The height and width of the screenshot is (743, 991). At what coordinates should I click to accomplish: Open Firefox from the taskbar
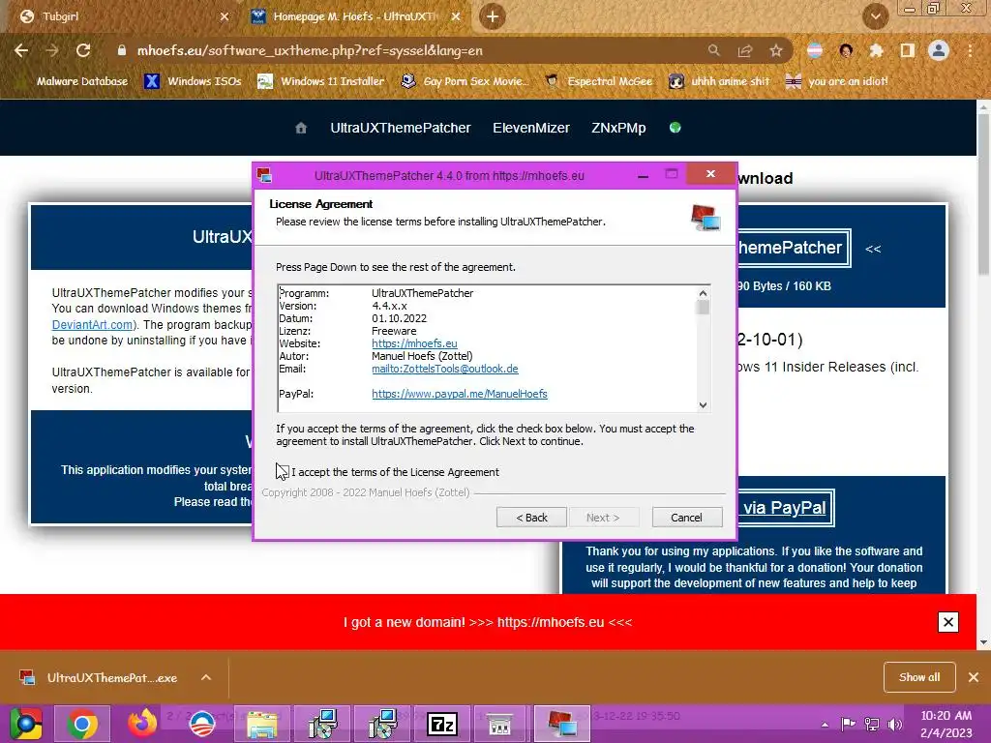[142, 724]
